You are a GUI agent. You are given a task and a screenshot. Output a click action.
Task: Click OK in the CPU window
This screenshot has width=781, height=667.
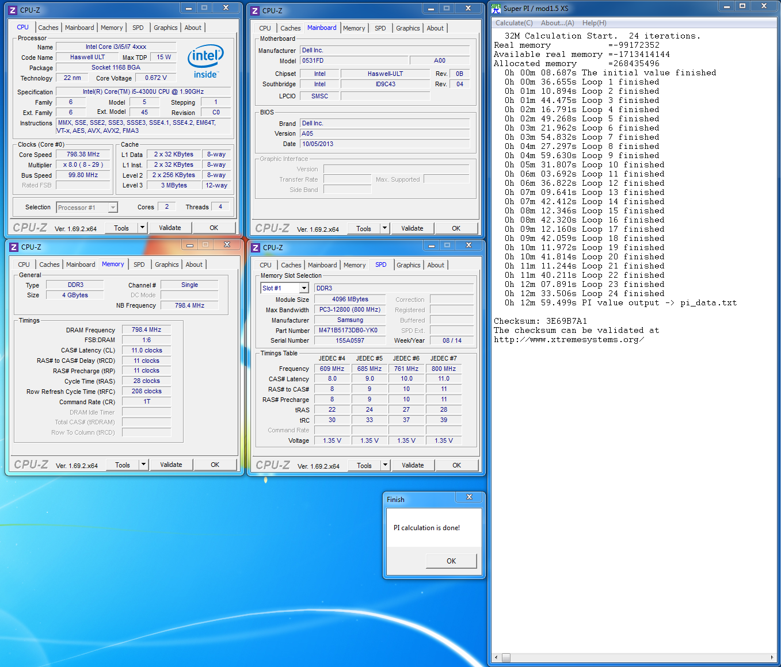click(214, 228)
